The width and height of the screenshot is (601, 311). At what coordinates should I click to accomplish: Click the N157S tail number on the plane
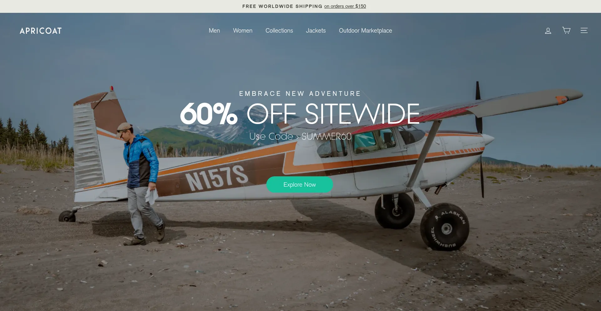217,178
